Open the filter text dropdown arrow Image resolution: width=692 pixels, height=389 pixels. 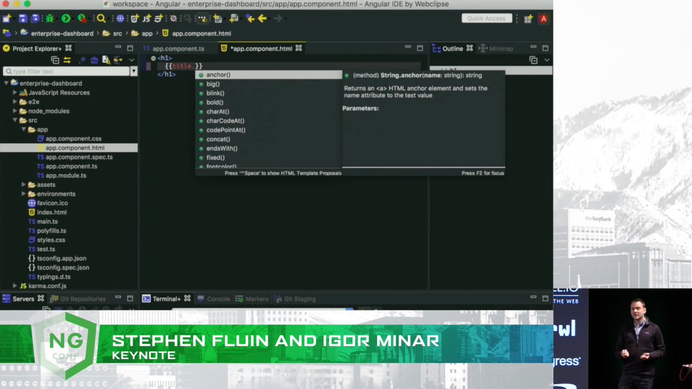point(134,71)
